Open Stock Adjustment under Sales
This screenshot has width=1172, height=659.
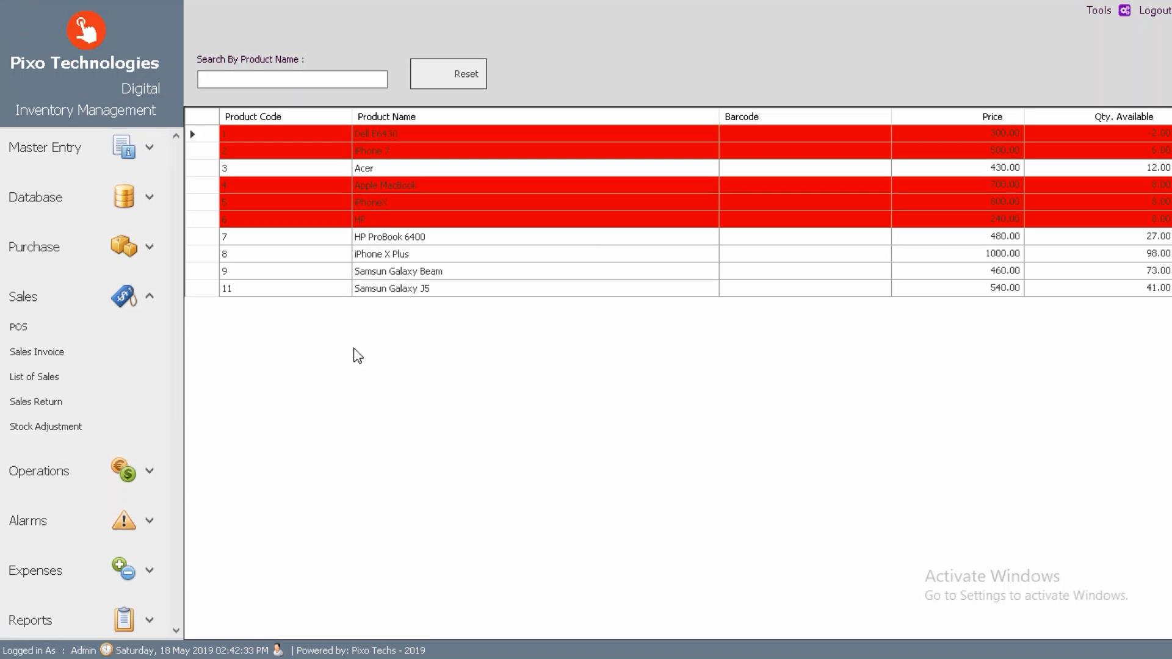point(46,427)
